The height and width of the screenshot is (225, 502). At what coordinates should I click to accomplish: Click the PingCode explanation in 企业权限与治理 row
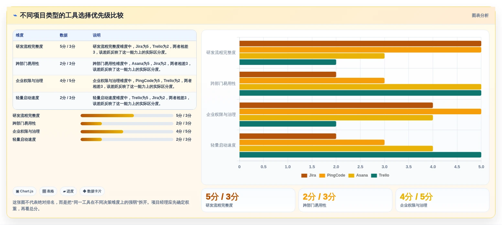(x=142, y=84)
